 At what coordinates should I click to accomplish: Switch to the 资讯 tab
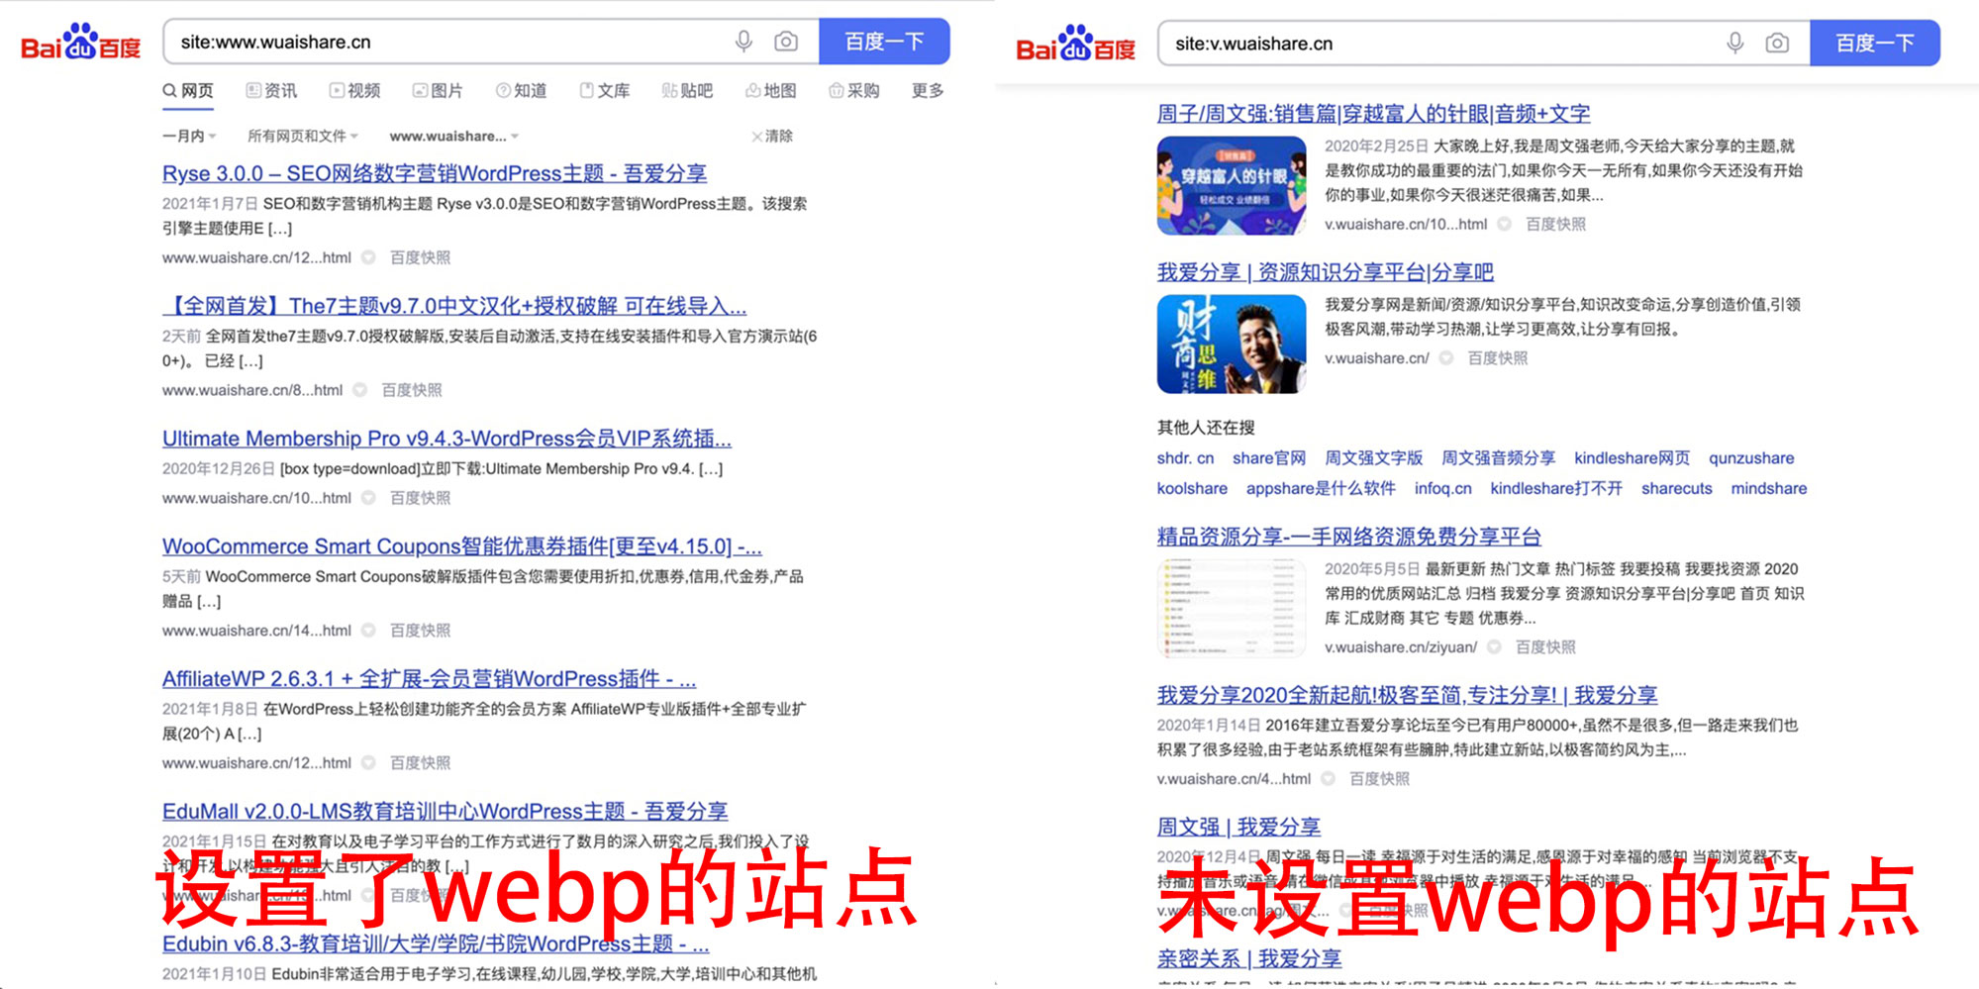tap(272, 91)
